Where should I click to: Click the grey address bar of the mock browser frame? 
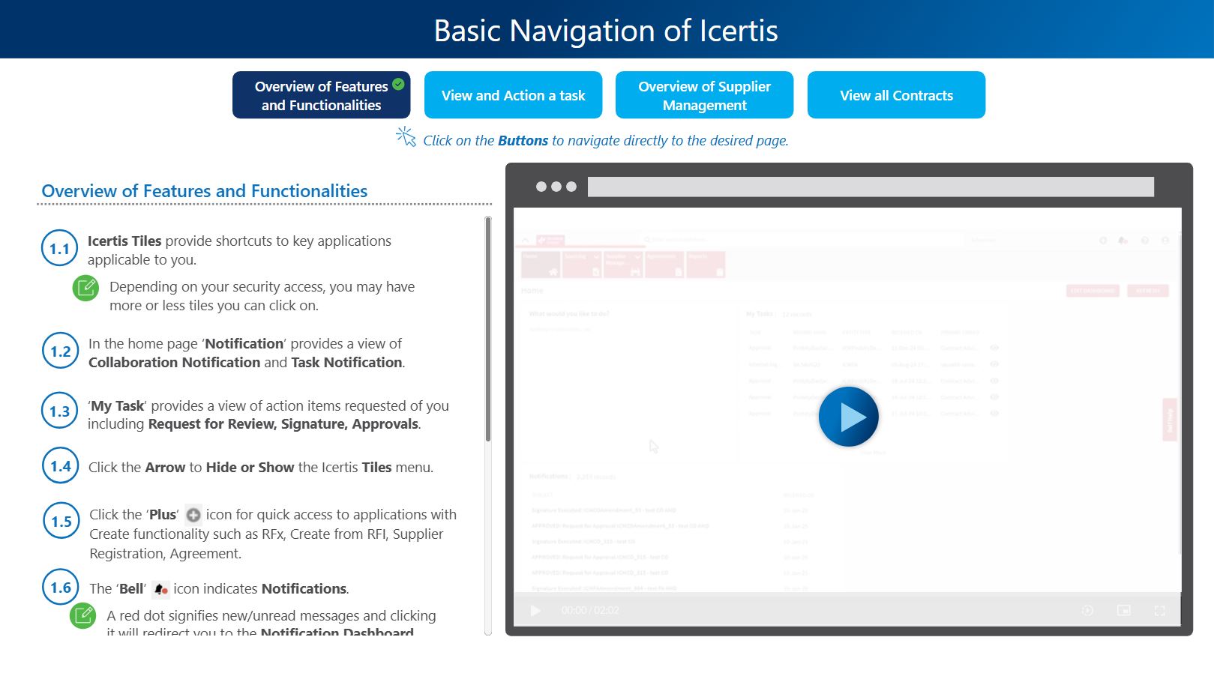(x=871, y=187)
